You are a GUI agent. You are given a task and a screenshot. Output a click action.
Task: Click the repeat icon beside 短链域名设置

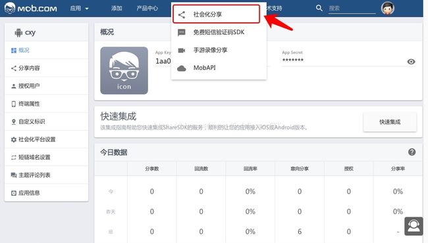click(x=14, y=158)
